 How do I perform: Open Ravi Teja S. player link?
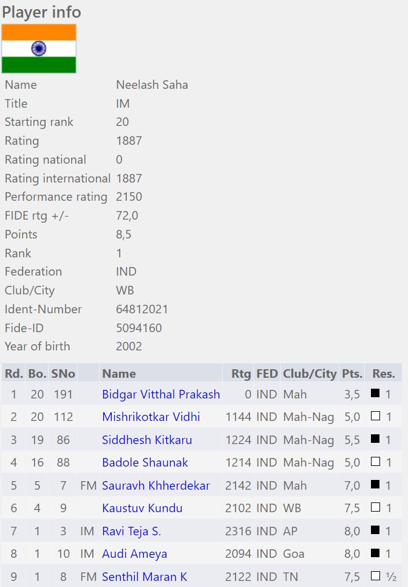pos(131,531)
